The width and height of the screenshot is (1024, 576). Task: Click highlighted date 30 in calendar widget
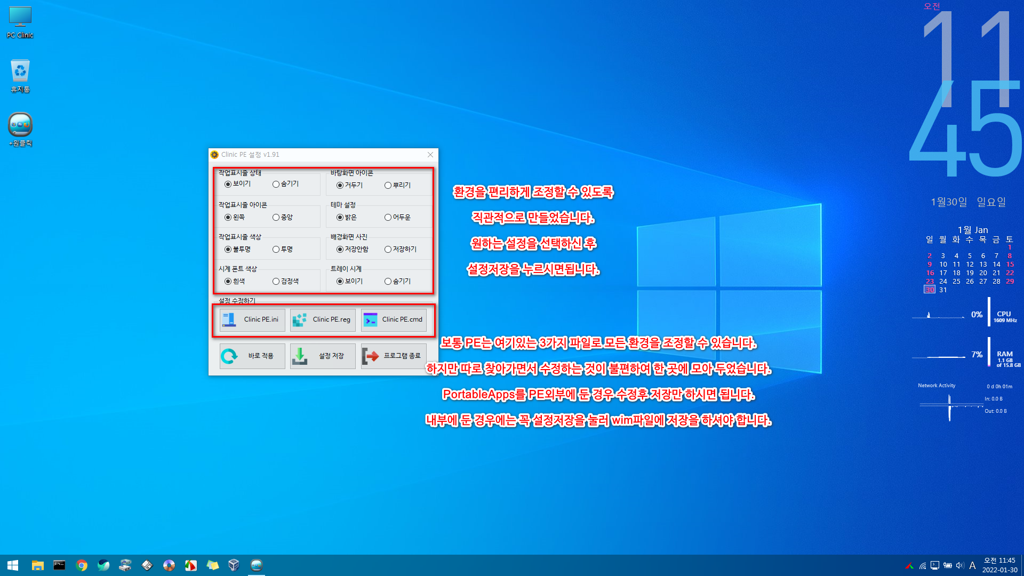930,290
